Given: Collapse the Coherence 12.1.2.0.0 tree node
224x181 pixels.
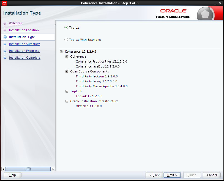Looking at the screenshot, I should coord(61,52).
